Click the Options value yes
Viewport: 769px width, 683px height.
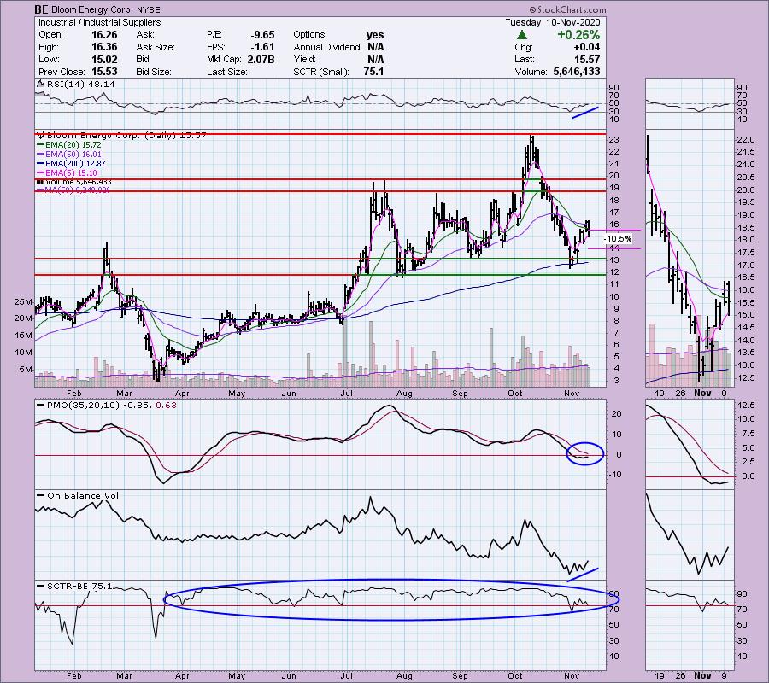click(x=375, y=35)
